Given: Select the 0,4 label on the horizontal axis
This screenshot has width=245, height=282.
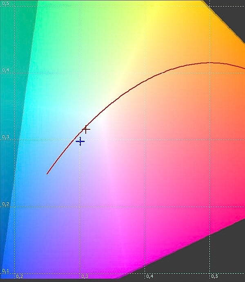Looking at the screenshot, I should click(x=149, y=276).
